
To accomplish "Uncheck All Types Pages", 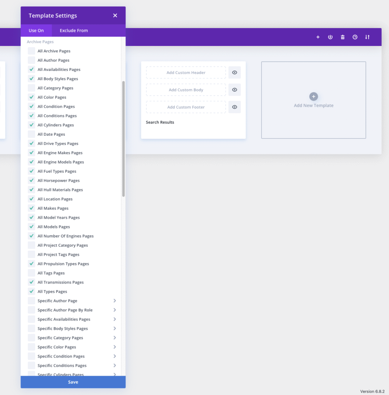I will pos(32,292).
